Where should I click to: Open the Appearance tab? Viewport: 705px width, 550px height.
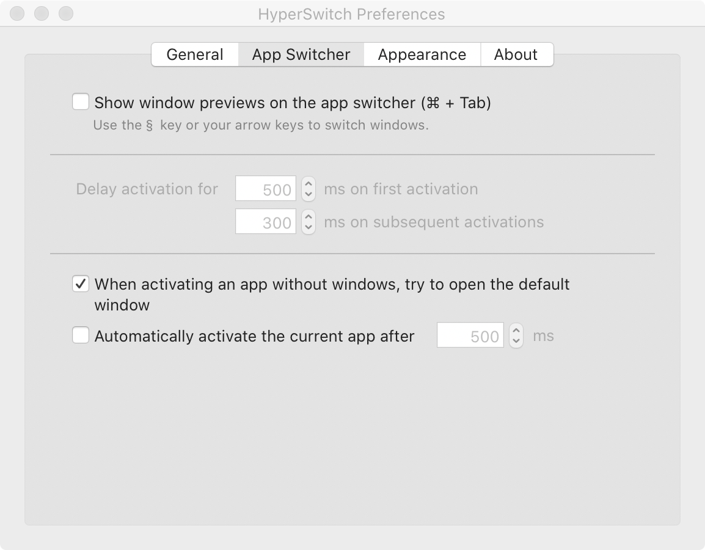pos(422,54)
